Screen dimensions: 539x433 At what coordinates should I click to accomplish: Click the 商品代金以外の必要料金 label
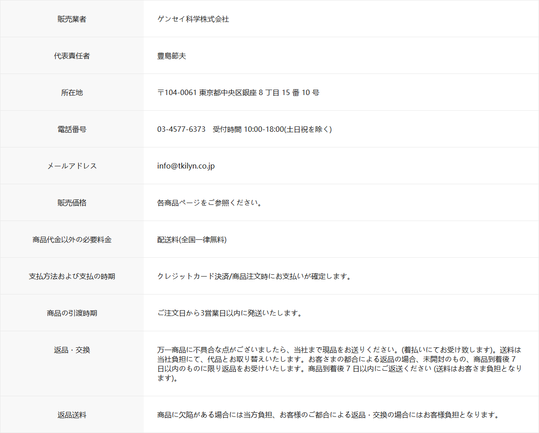[x=72, y=239]
